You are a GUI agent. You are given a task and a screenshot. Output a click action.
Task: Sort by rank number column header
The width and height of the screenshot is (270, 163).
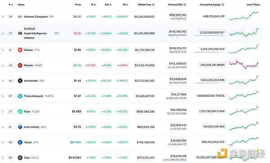point(11,5)
